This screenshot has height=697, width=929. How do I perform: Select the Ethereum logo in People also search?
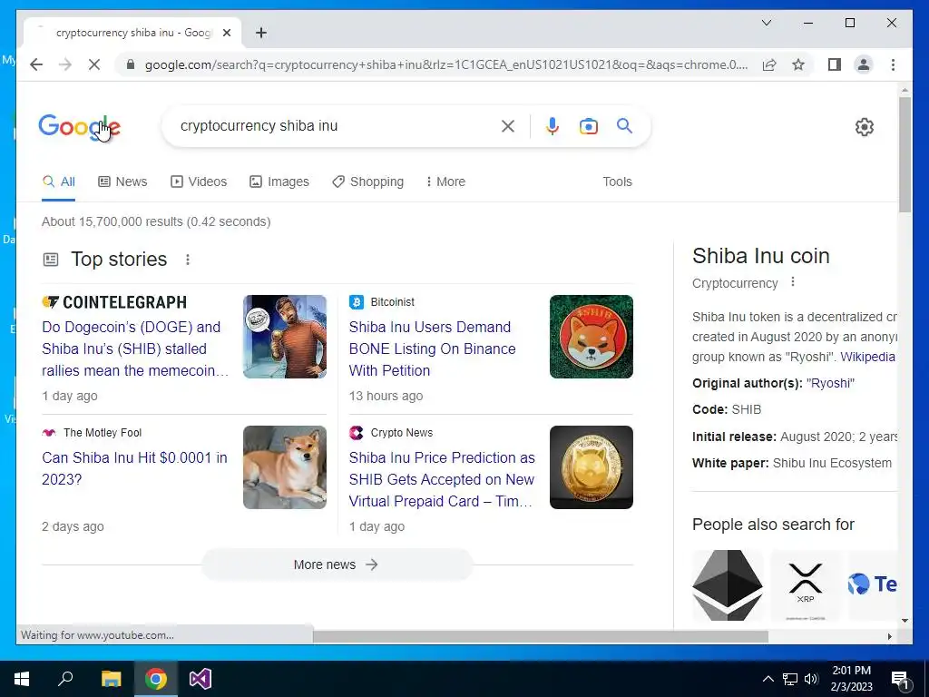tap(728, 585)
